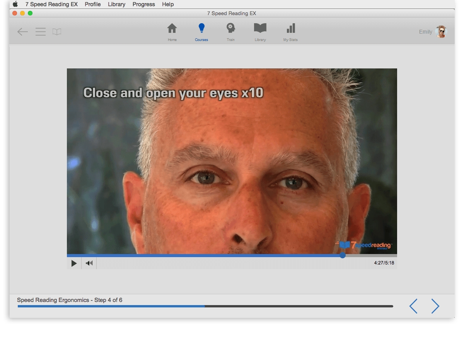Mute the video sound
The height and width of the screenshot is (348, 464).
click(89, 263)
